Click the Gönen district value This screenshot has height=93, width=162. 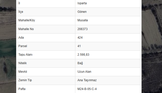point(82,12)
